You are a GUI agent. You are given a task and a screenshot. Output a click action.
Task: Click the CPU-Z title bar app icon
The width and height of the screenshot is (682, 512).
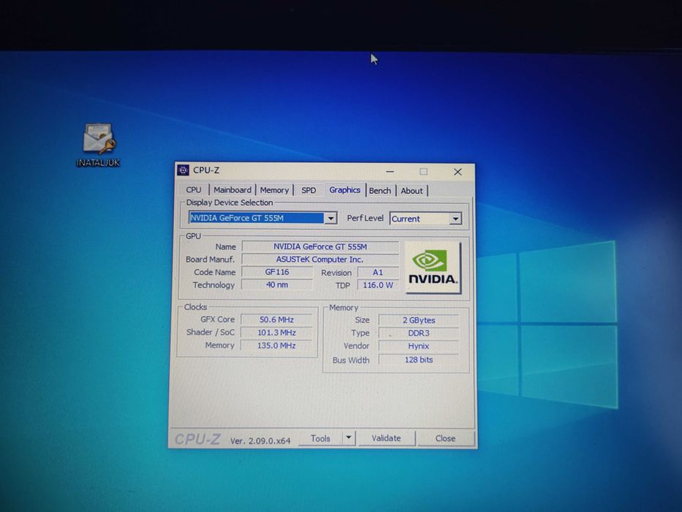(x=183, y=170)
